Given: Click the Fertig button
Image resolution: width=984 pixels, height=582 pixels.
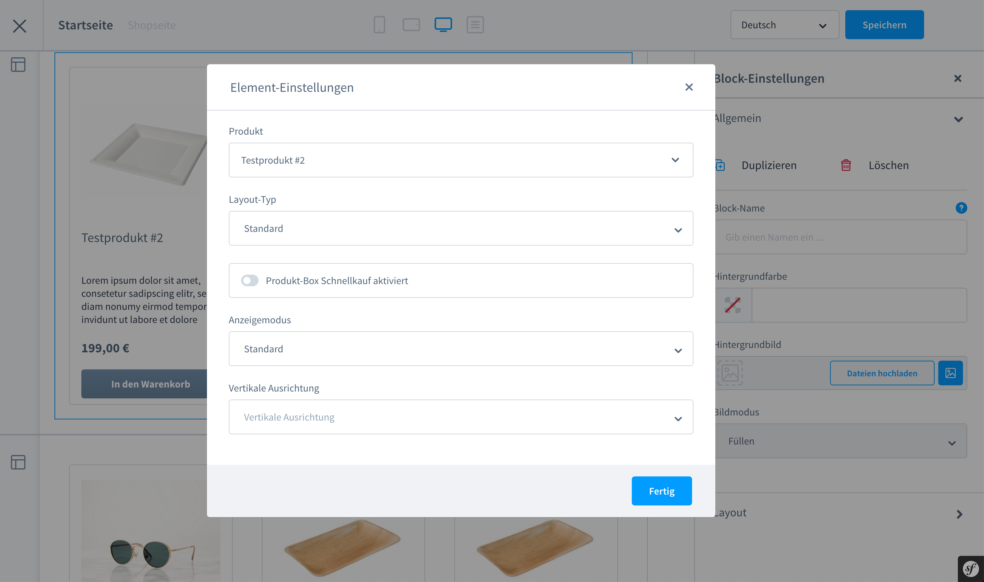Looking at the screenshot, I should (662, 491).
